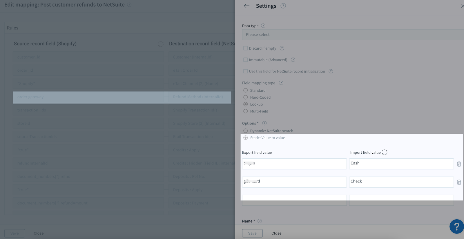
Task: Refresh the Shopify source record fields
Action: 160,44
